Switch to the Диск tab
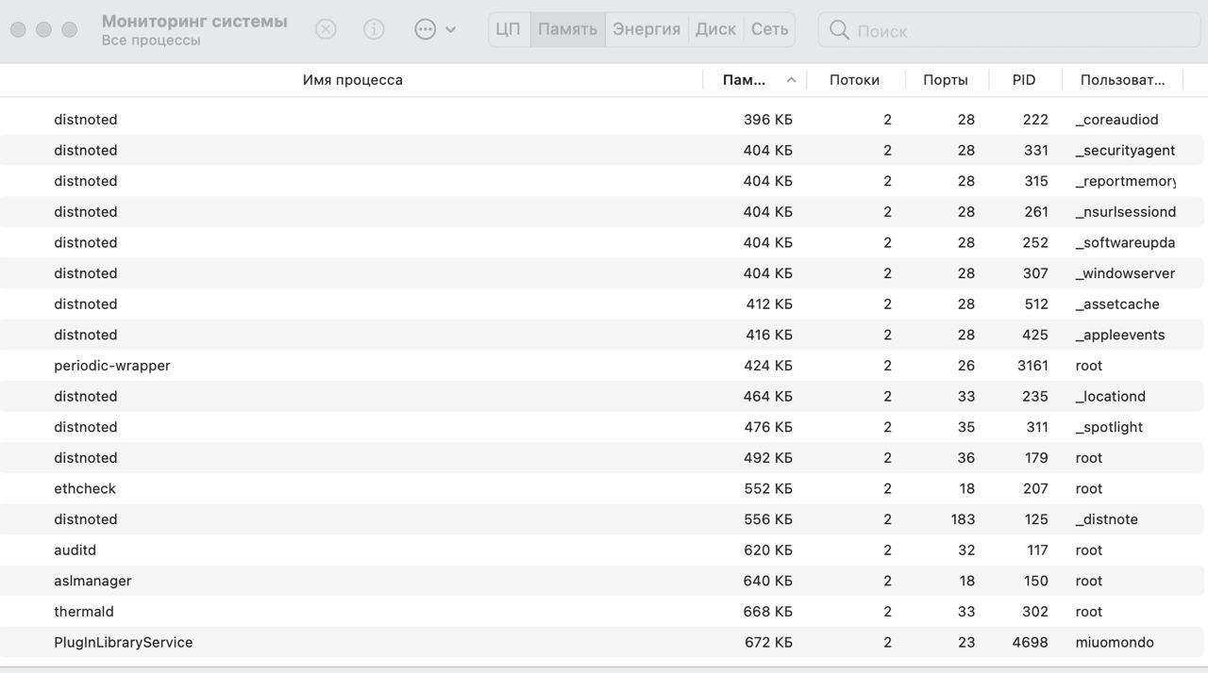This screenshot has width=1208, height=673. click(715, 29)
